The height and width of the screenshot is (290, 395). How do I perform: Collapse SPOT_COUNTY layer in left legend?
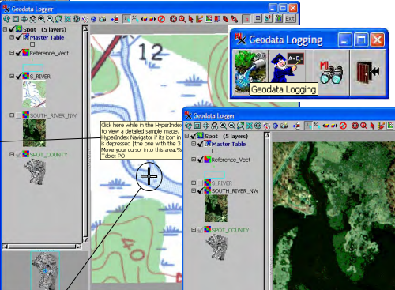(x=12, y=154)
